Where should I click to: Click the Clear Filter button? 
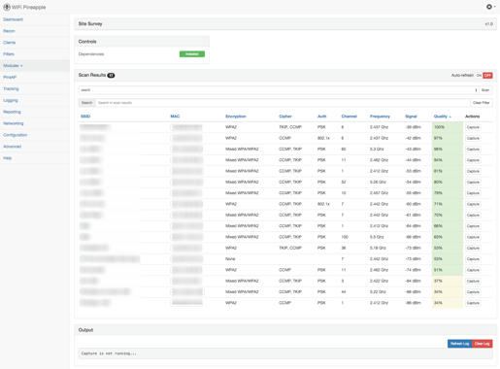click(x=481, y=103)
